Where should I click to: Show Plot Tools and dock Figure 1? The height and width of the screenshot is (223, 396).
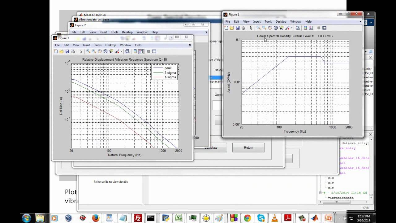click(324, 28)
